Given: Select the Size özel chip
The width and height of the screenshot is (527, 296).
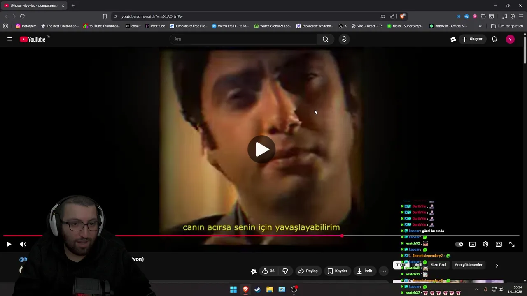Looking at the screenshot, I should (x=438, y=265).
